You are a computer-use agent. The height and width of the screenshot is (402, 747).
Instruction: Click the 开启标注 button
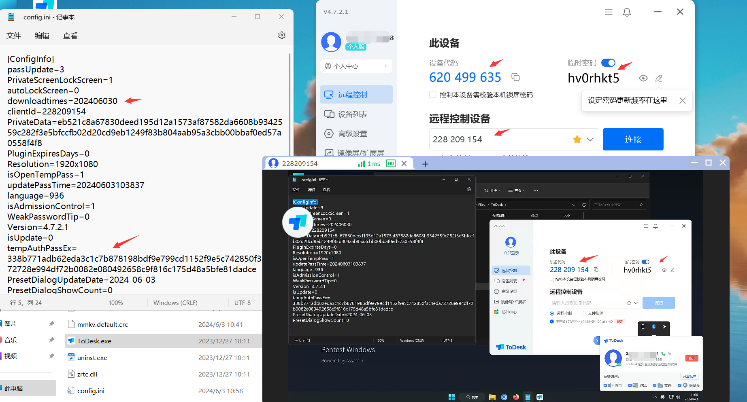tap(689, 376)
